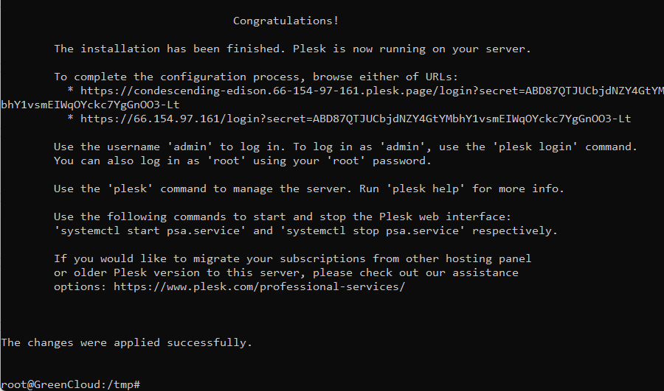Click the 'installation has been finished' line

point(292,49)
